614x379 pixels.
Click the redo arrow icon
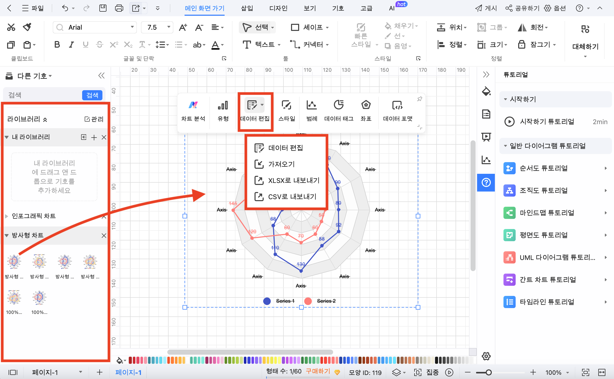coord(86,8)
